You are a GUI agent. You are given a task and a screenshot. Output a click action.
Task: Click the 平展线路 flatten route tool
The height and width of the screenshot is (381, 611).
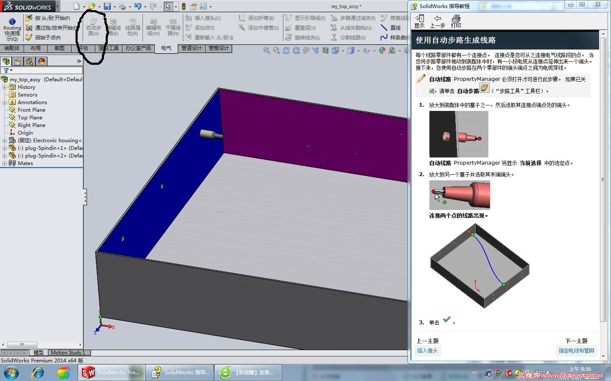click(173, 28)
